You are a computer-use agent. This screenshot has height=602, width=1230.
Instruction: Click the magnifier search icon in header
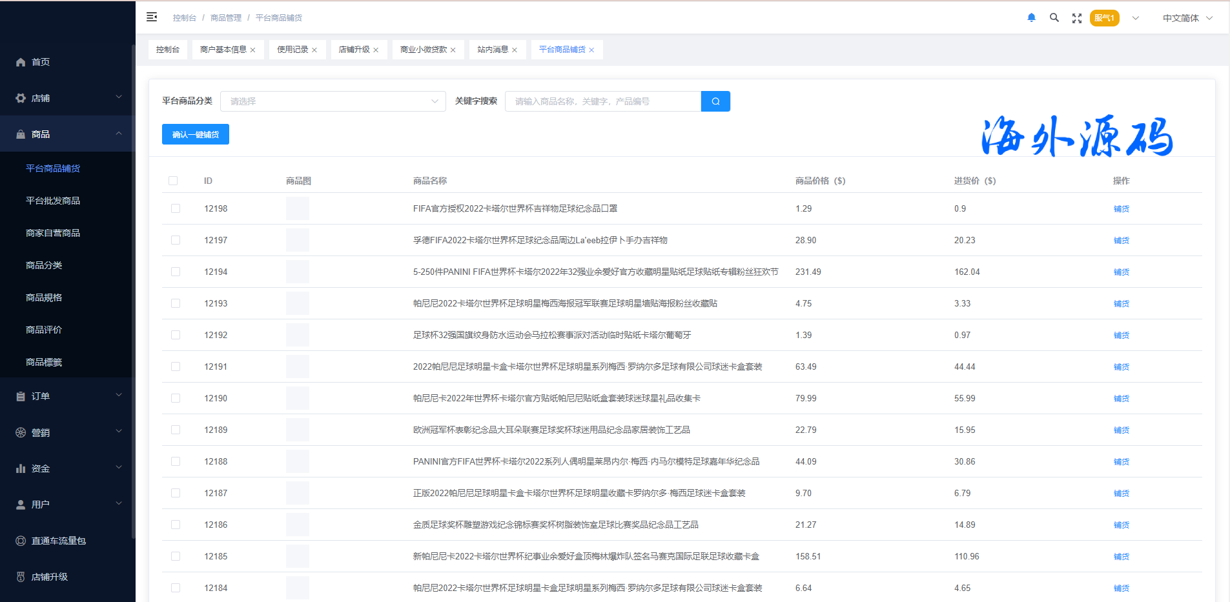click(x=1054, y=18)
